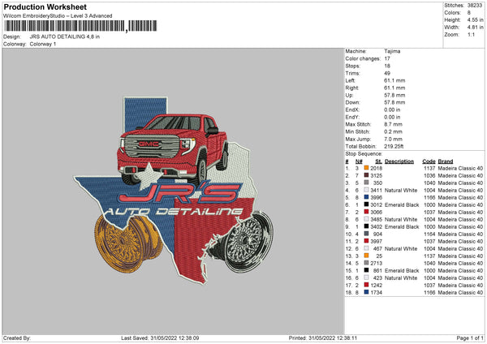Screen dimensions: 487x344
Task: Select Emerald Black description in the 861 row
Action: click(402, 270)
